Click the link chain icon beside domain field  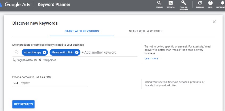[16, 83]
